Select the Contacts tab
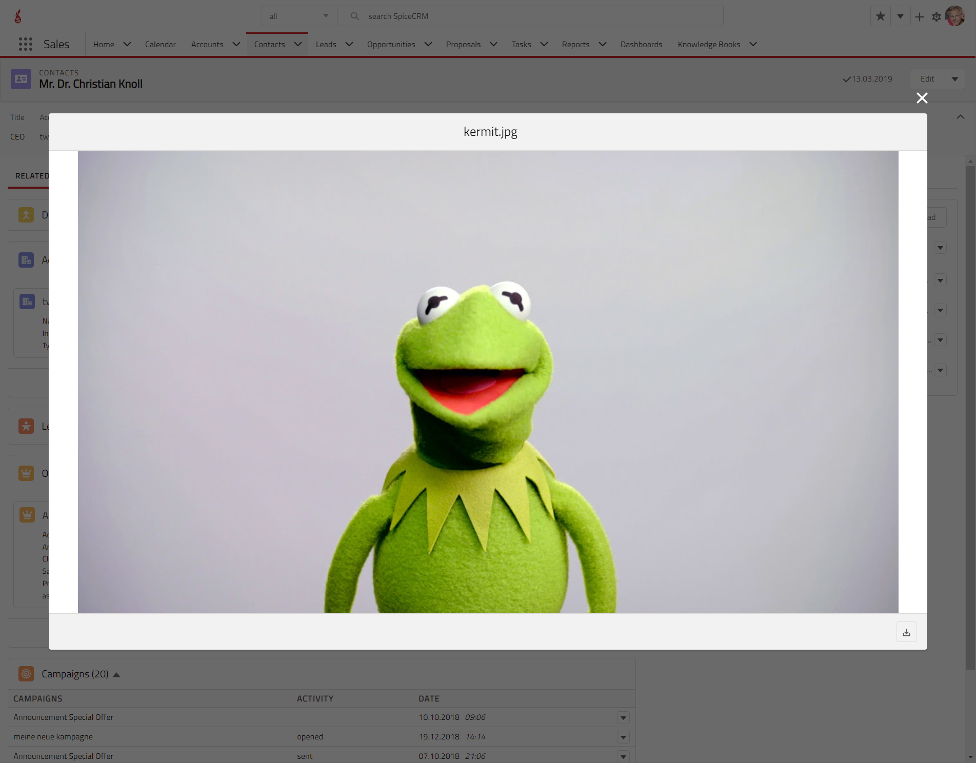The width and height of the screenshot is (976, 763). click(x=269, y=45)
